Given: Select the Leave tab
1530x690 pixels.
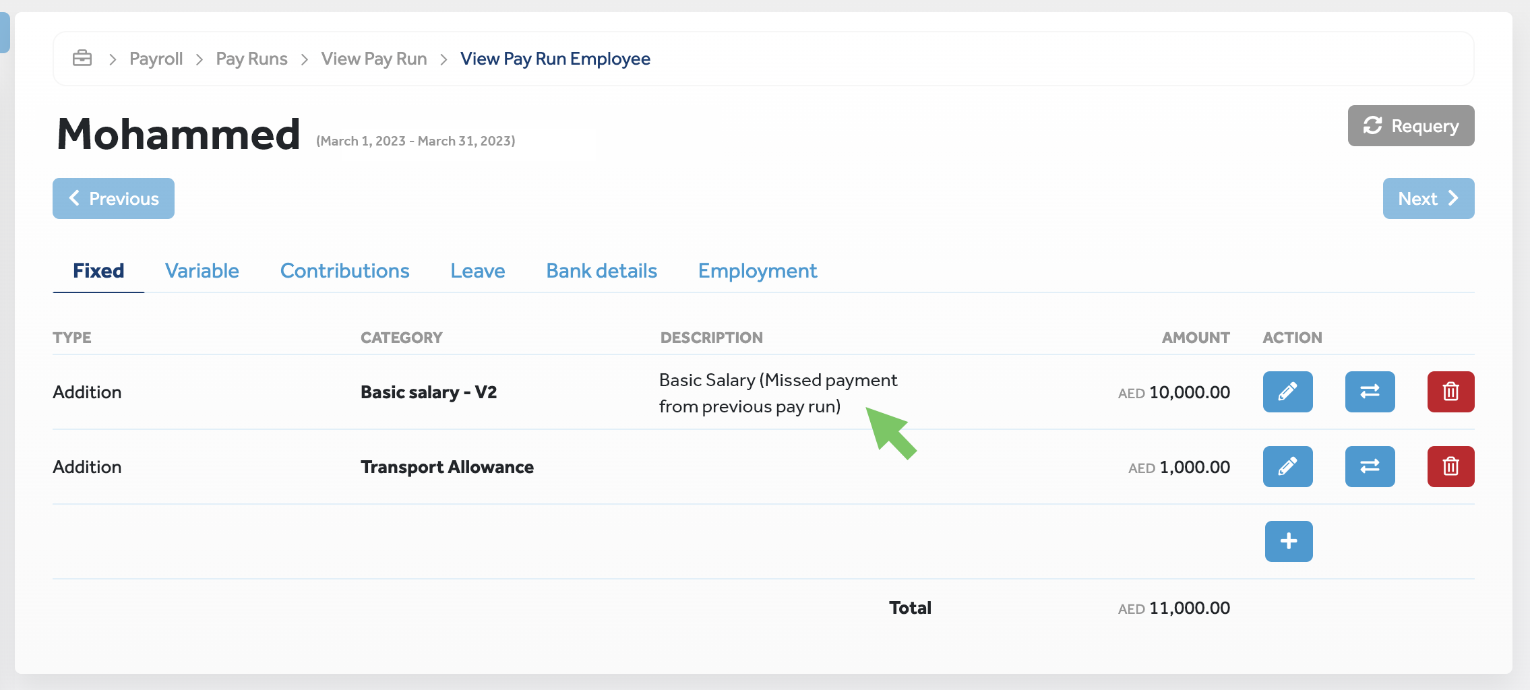Looking at the screenshot, I should (x=477, y=271).
